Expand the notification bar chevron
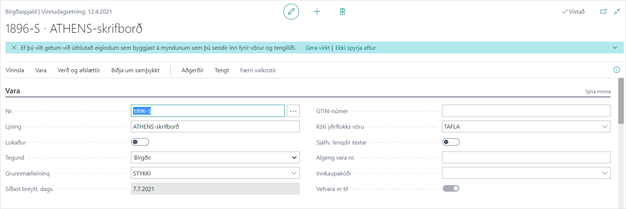626x209 pixels. 615,48
